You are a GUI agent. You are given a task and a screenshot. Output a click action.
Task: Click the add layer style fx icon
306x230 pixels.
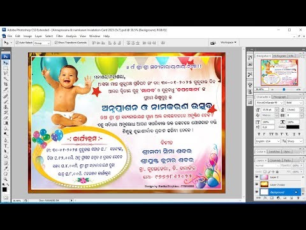pos(266,198)
